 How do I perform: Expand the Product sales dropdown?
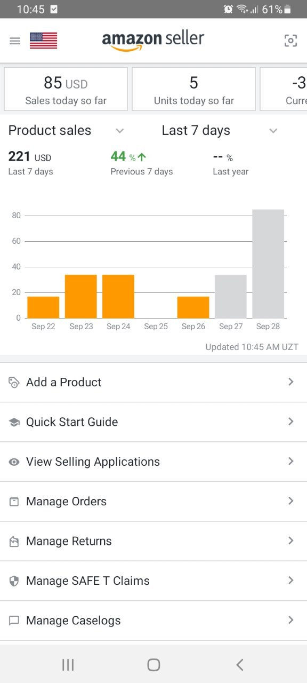pos(120,131)
